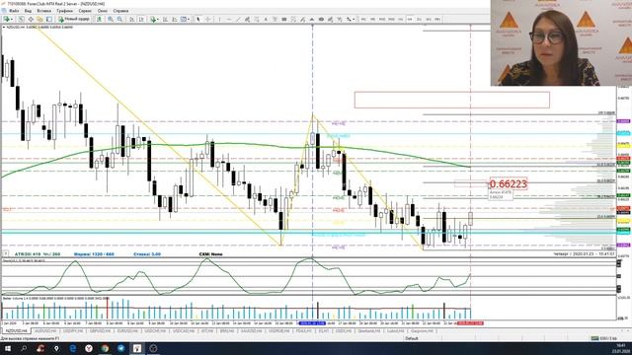Click the 0.66223 price label on chart
632x355 pixels.
(508, 184)
